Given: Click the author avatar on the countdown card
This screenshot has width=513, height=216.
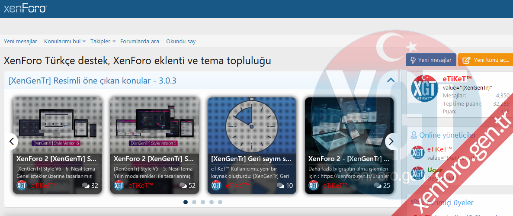Looking at the screenshot, I should (x=217, y=186).
